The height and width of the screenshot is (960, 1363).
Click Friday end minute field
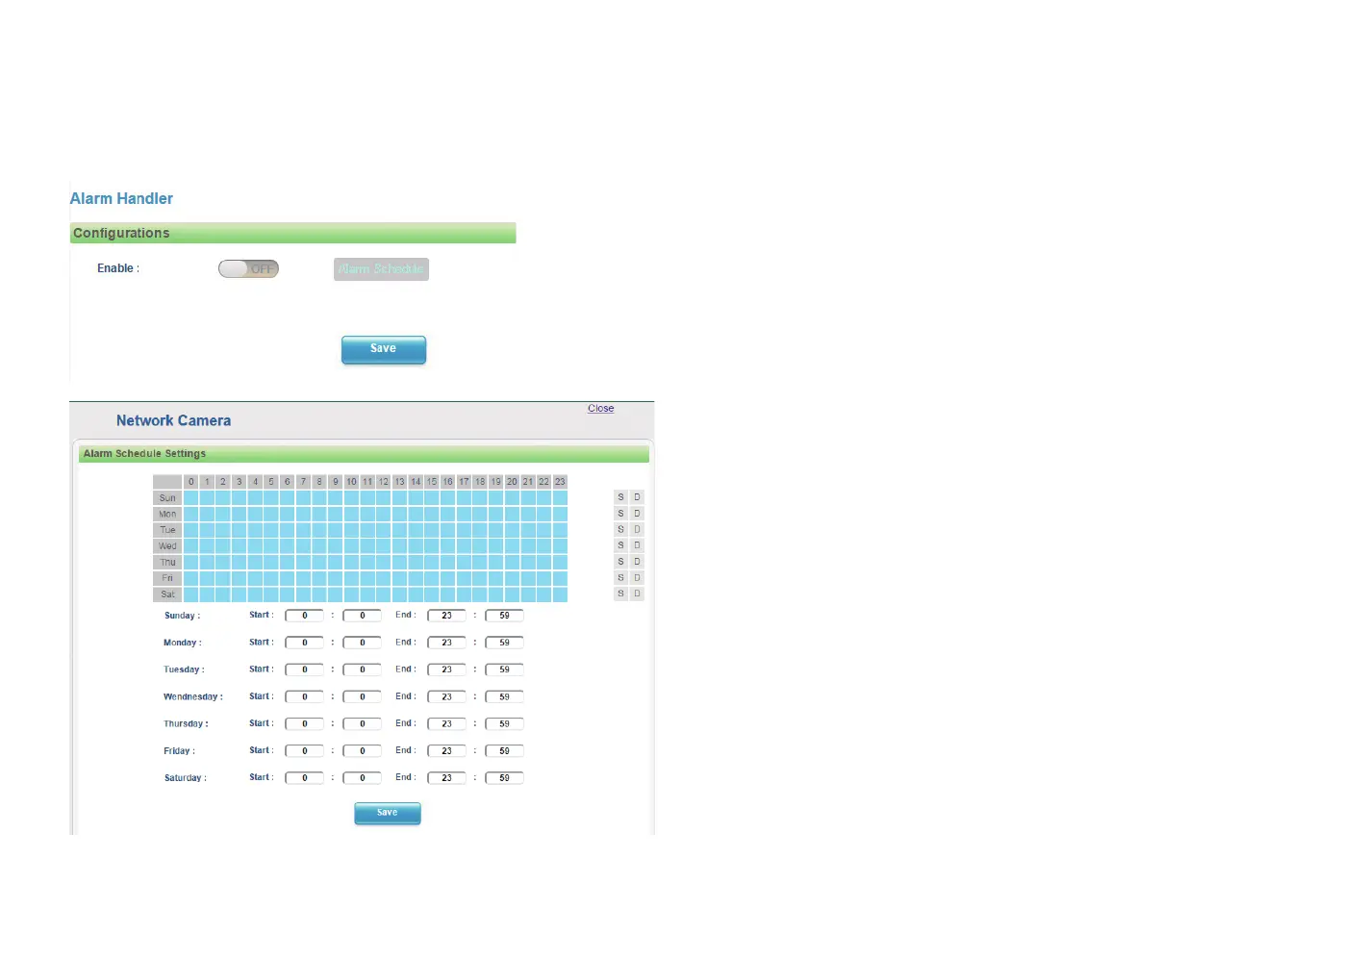tap(505, 751)
